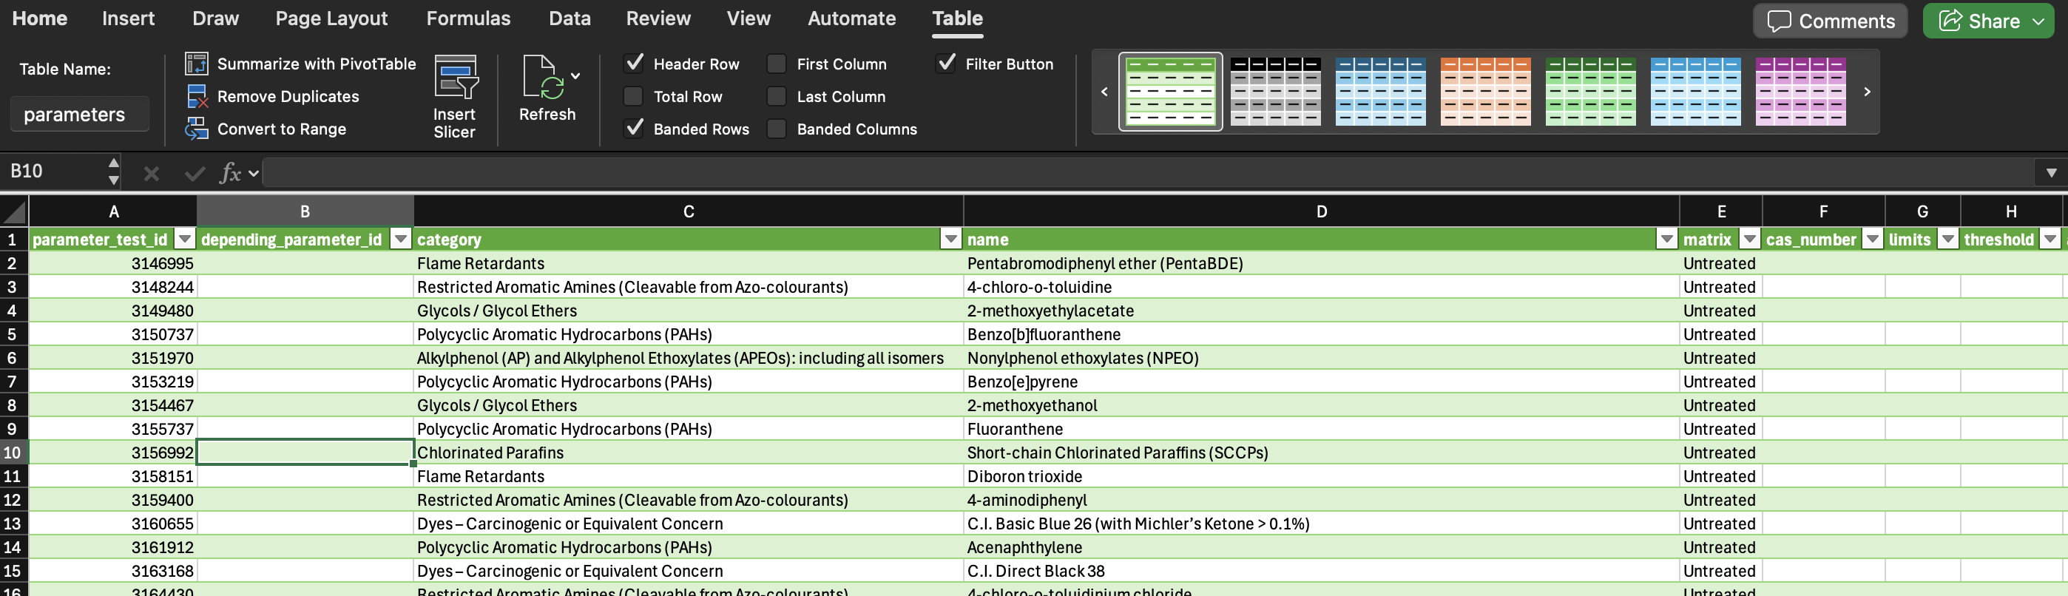Image resolution: width=2068 pixels, height=596 pixels.
Task: Open the category column filter dropdown
Action: coord(951,238)
